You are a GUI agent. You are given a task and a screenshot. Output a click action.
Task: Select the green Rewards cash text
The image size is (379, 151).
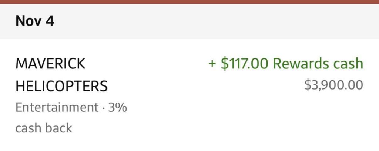tap(318, 64)
